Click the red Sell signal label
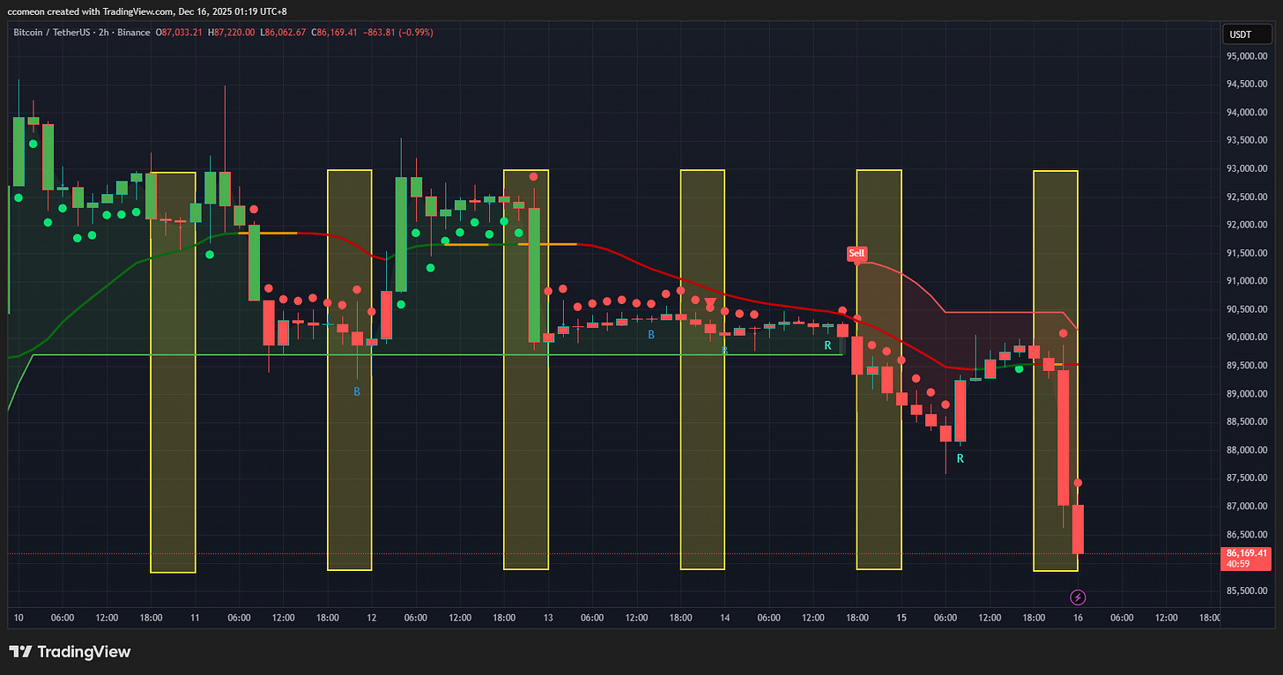Screen dimensions: 1283x675 coord(857,254)
